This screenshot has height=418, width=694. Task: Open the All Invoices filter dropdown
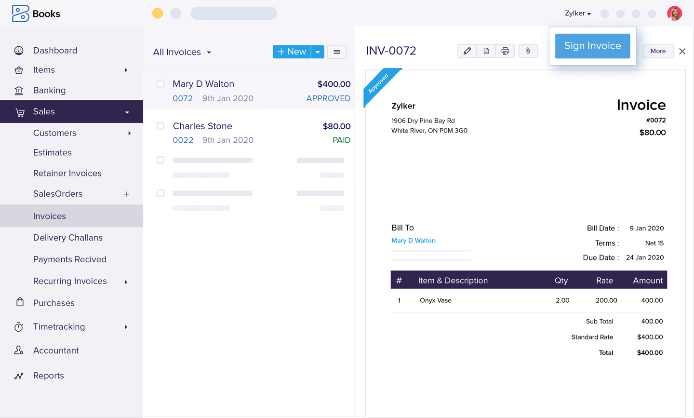coord(182,52)
